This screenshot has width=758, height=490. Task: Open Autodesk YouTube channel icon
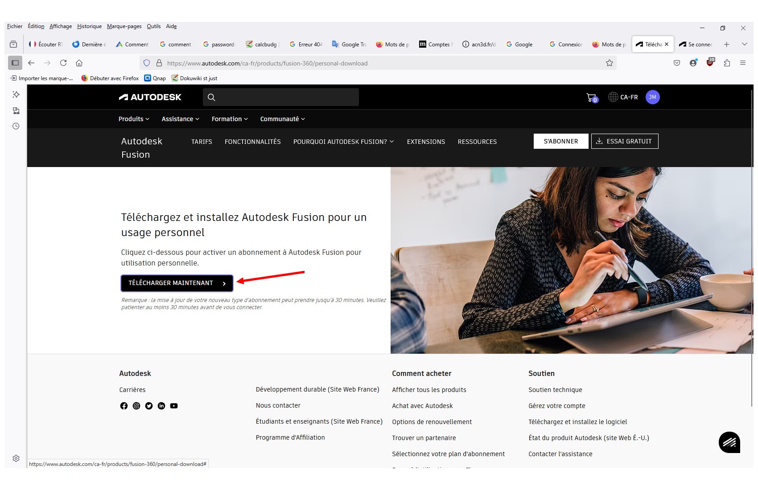pos(174,406)
